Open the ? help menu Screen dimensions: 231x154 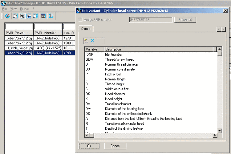33,9
